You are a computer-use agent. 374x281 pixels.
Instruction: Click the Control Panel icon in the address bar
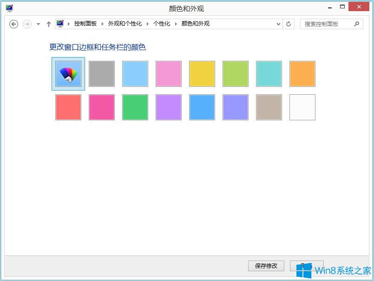click(x=60, y=24)
